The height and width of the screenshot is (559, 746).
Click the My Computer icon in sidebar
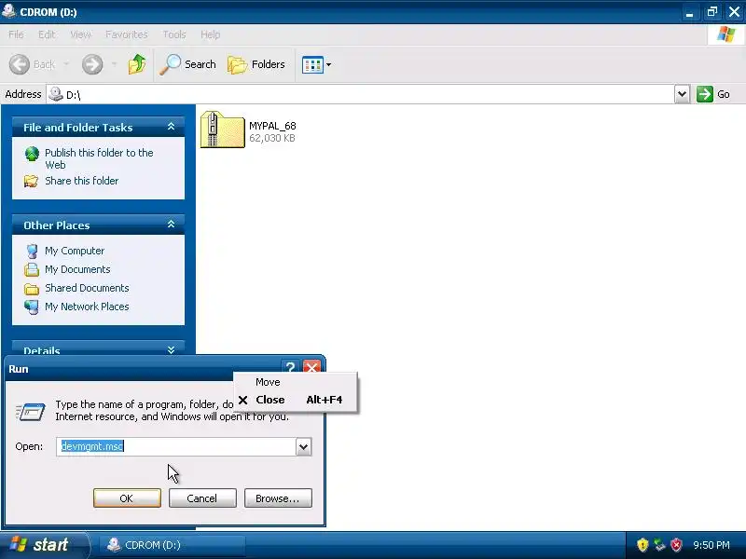(x=32, y=251)
